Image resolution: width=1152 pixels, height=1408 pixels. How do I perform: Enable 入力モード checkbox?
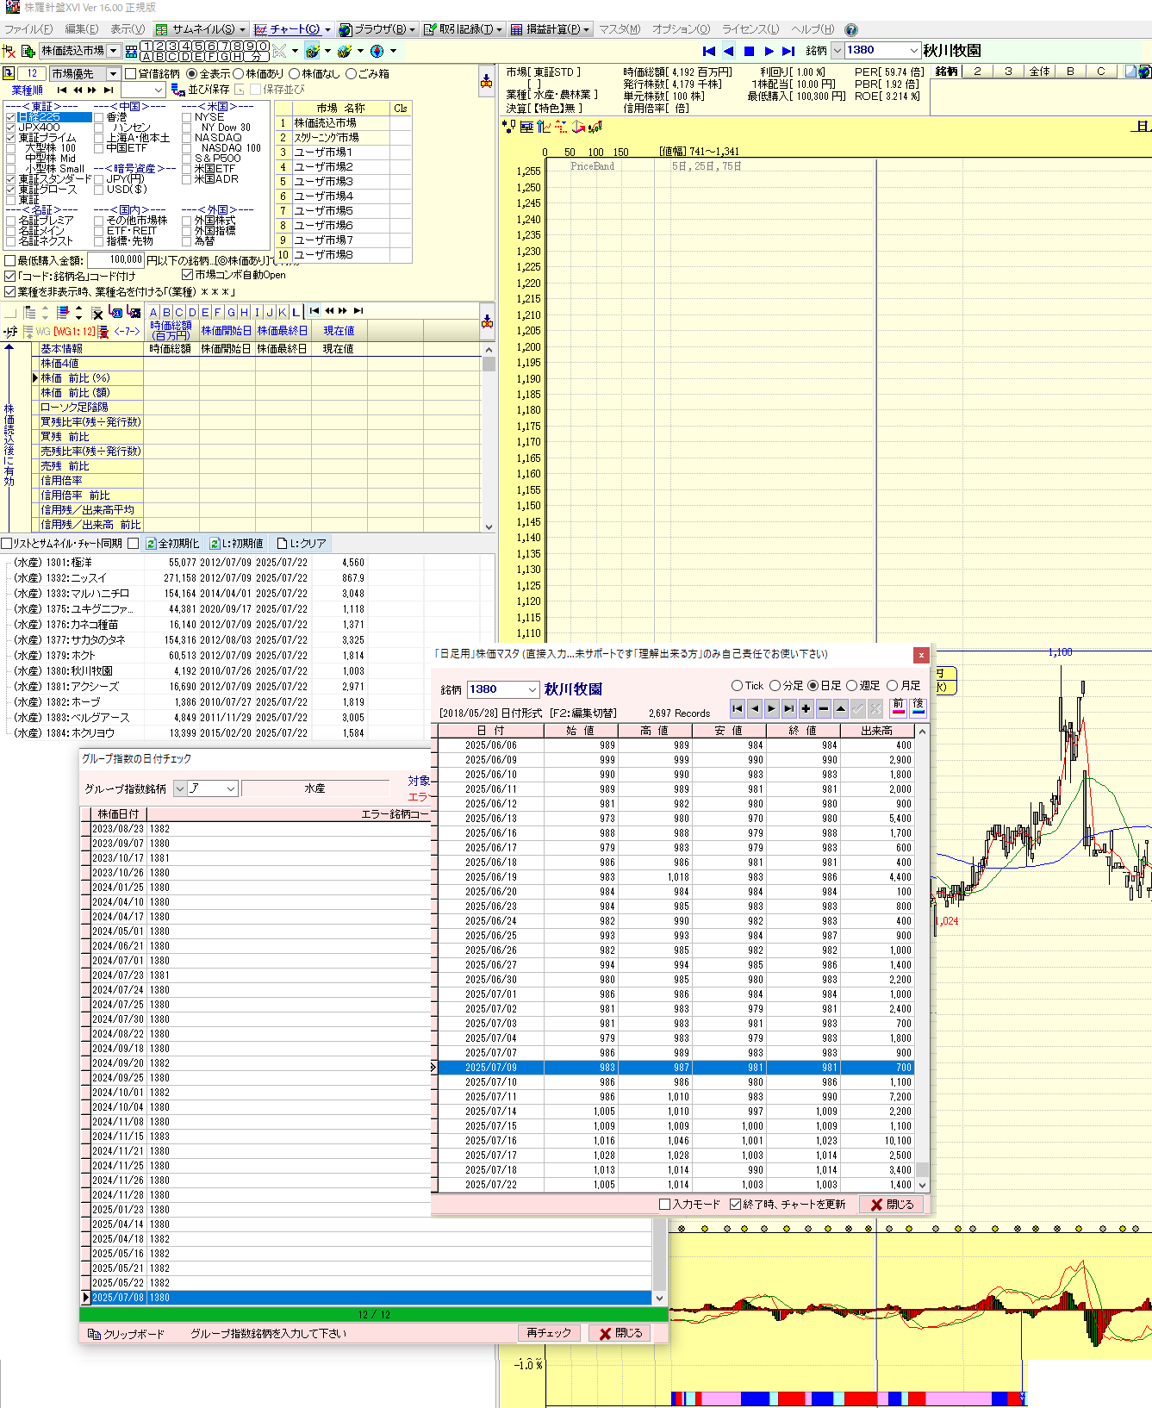pos(664,1205)
